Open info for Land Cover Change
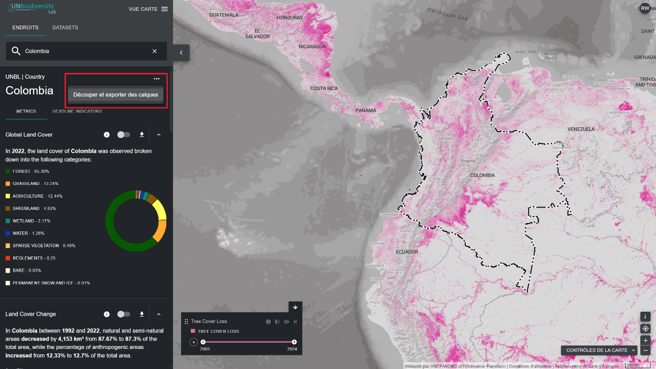Image resolution: width=656 pixels, height=369 pixels. coord(107,314)
